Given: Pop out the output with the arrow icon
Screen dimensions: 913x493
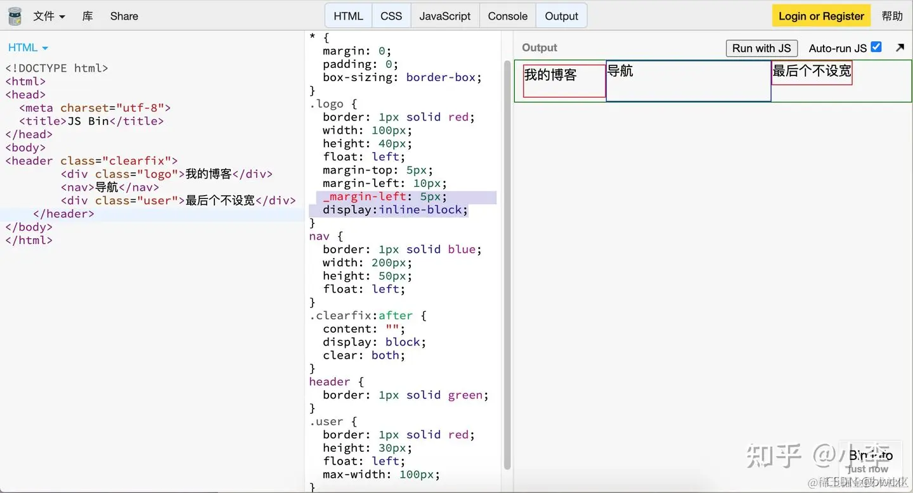Looking at the screenshot, I should [900, 48].
